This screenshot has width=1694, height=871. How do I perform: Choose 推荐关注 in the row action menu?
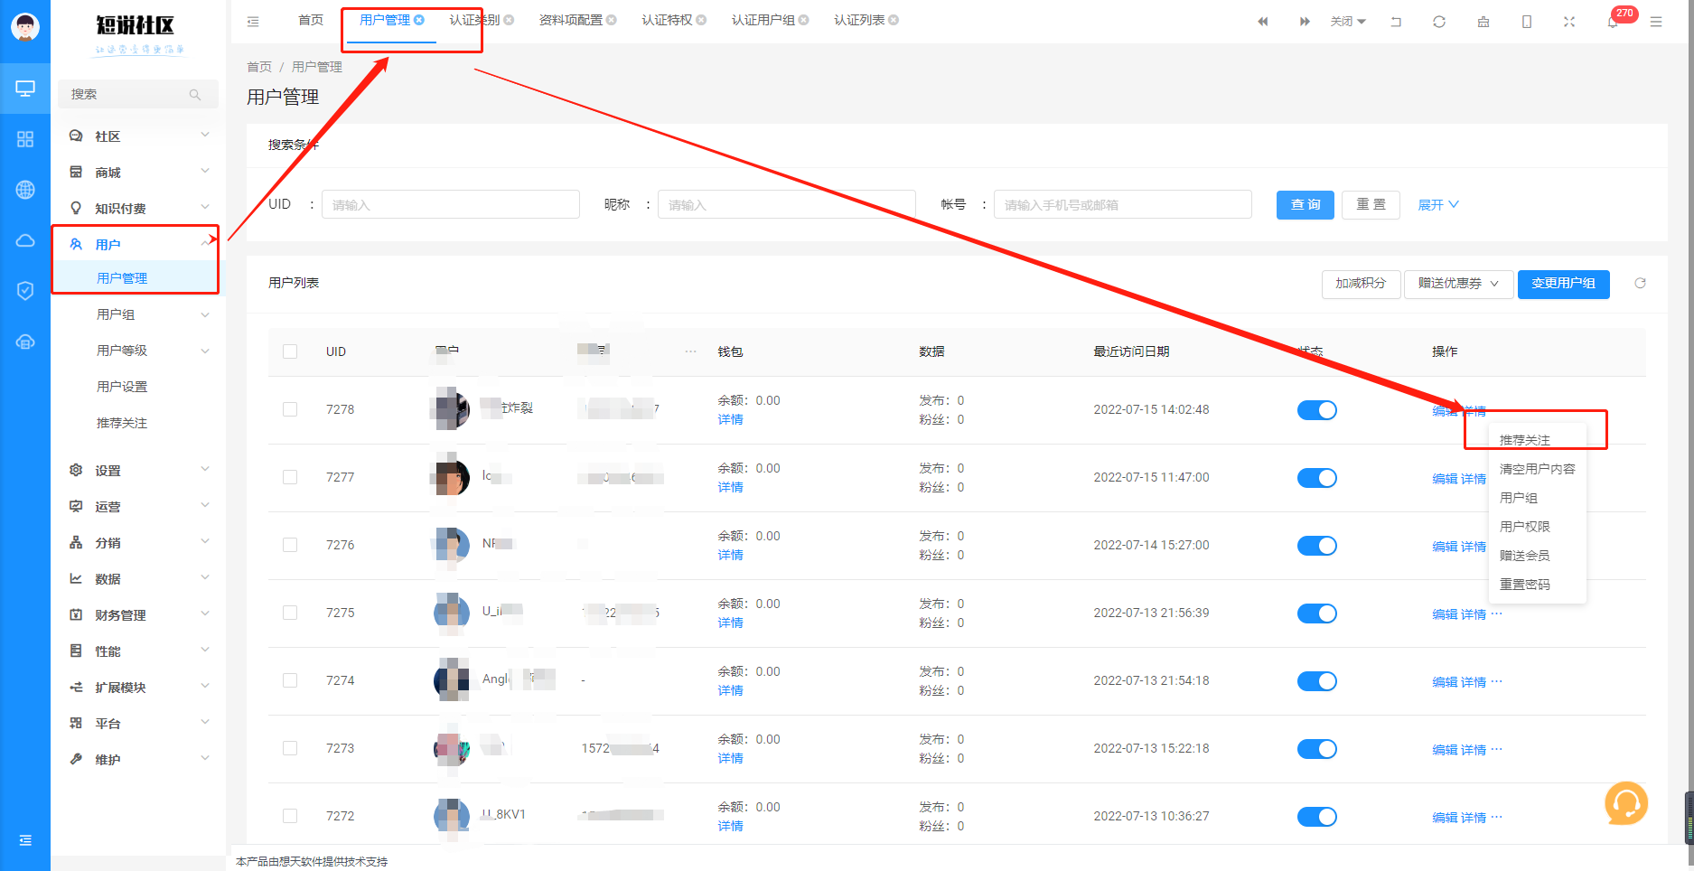(1525, 440)
